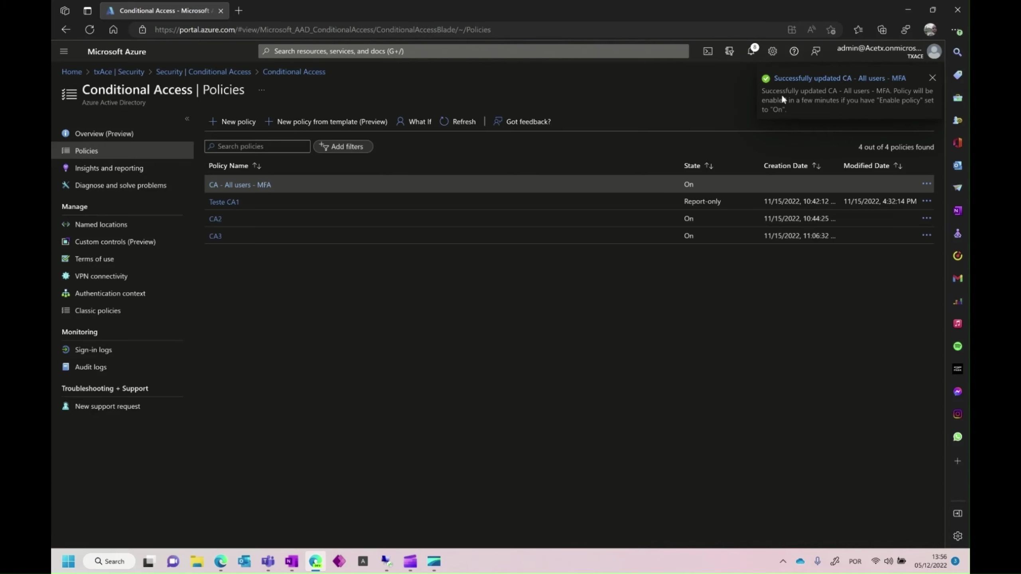Open more options for the CA3 row

click(x=926, y=235)
